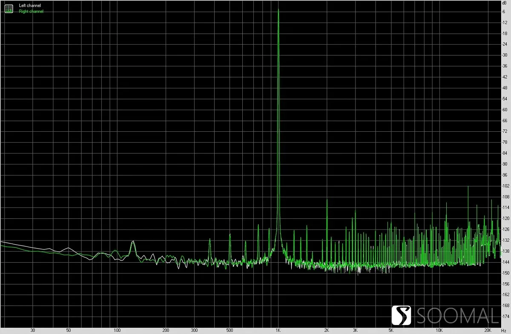The width and height of the screenshot is (511, 334).
Task: Click the 5K frequency axis label
Action: (391, 330)
